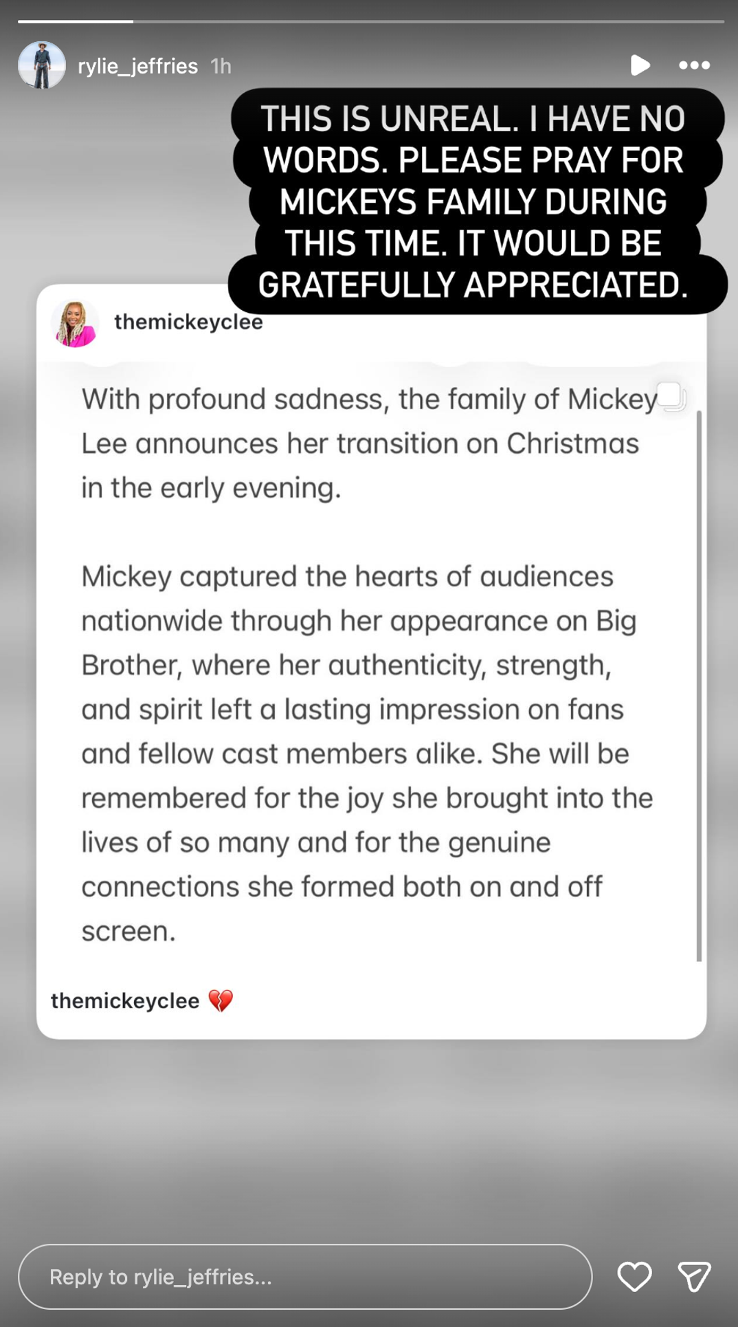Open themickeyclee avatar in shared post
This screenshot has height=1327, width=738.
(x=75, y=323)
